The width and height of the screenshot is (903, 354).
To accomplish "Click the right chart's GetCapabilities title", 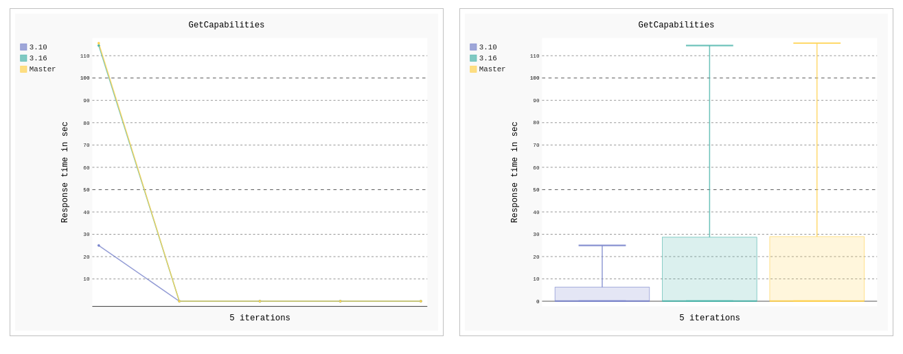I will point(676,25).
